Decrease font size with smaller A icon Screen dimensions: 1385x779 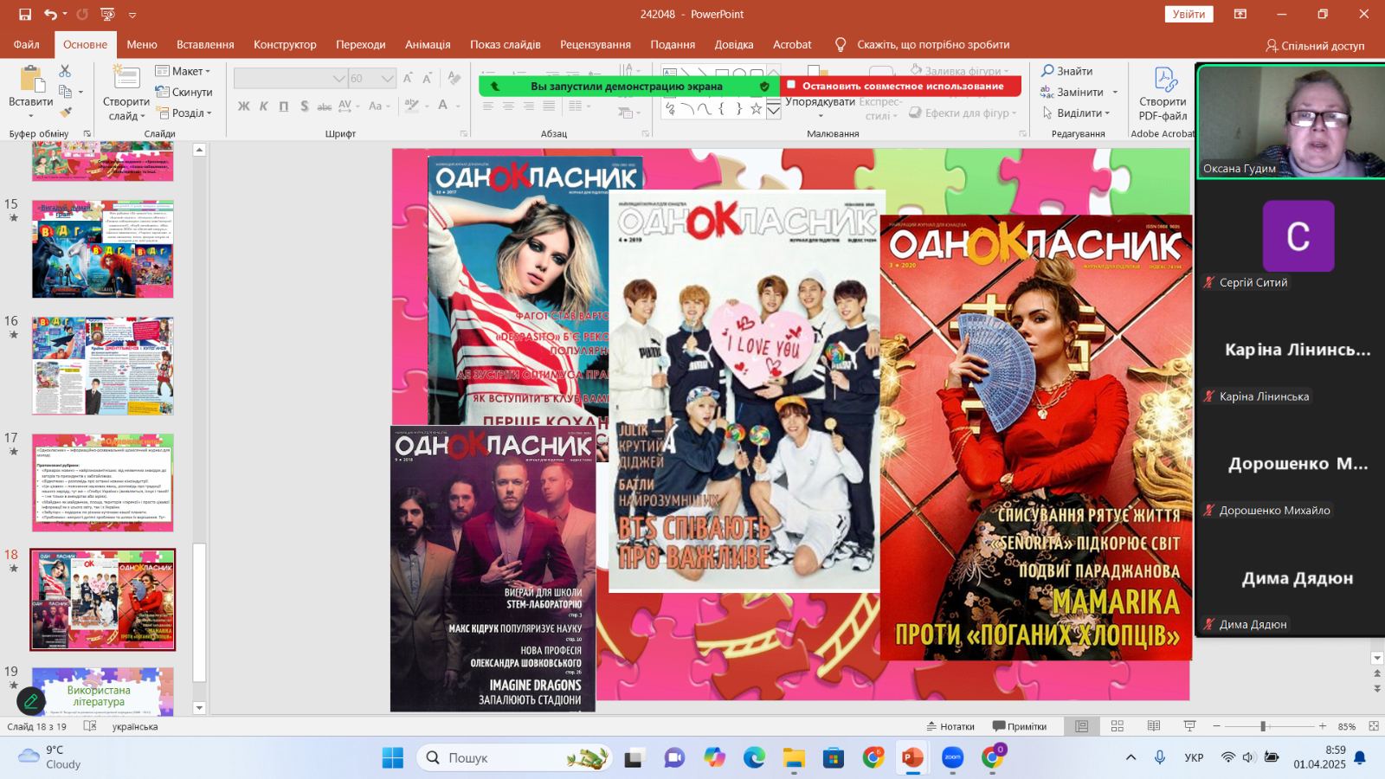[x=428, y=78]
